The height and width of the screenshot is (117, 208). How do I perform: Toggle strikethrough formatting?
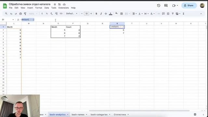click(x=106, y=14)
